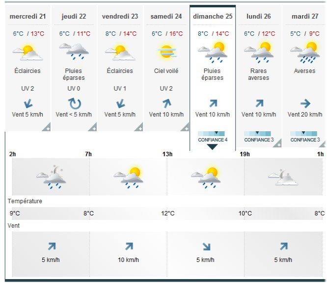
Task: Click the 'UV 2' text under mercredi
Action: [27, 89]
